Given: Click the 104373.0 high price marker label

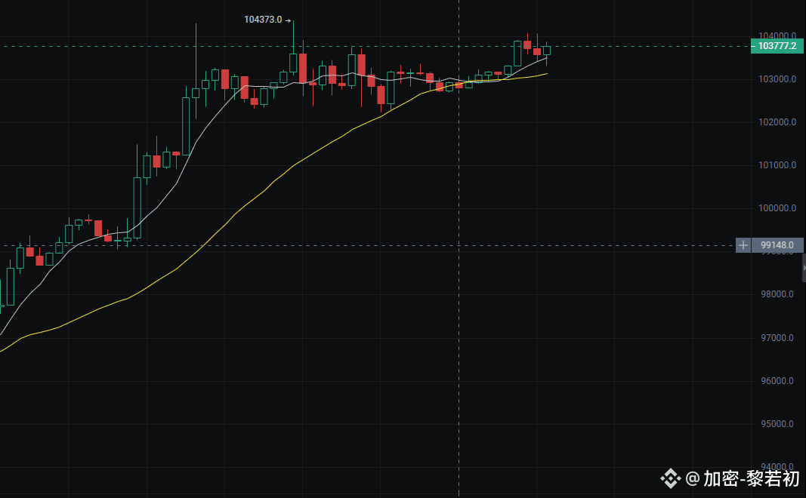Looking at the screenshot, I should 263,20.
